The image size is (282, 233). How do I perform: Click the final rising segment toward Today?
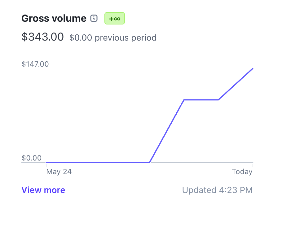(236, 84)
